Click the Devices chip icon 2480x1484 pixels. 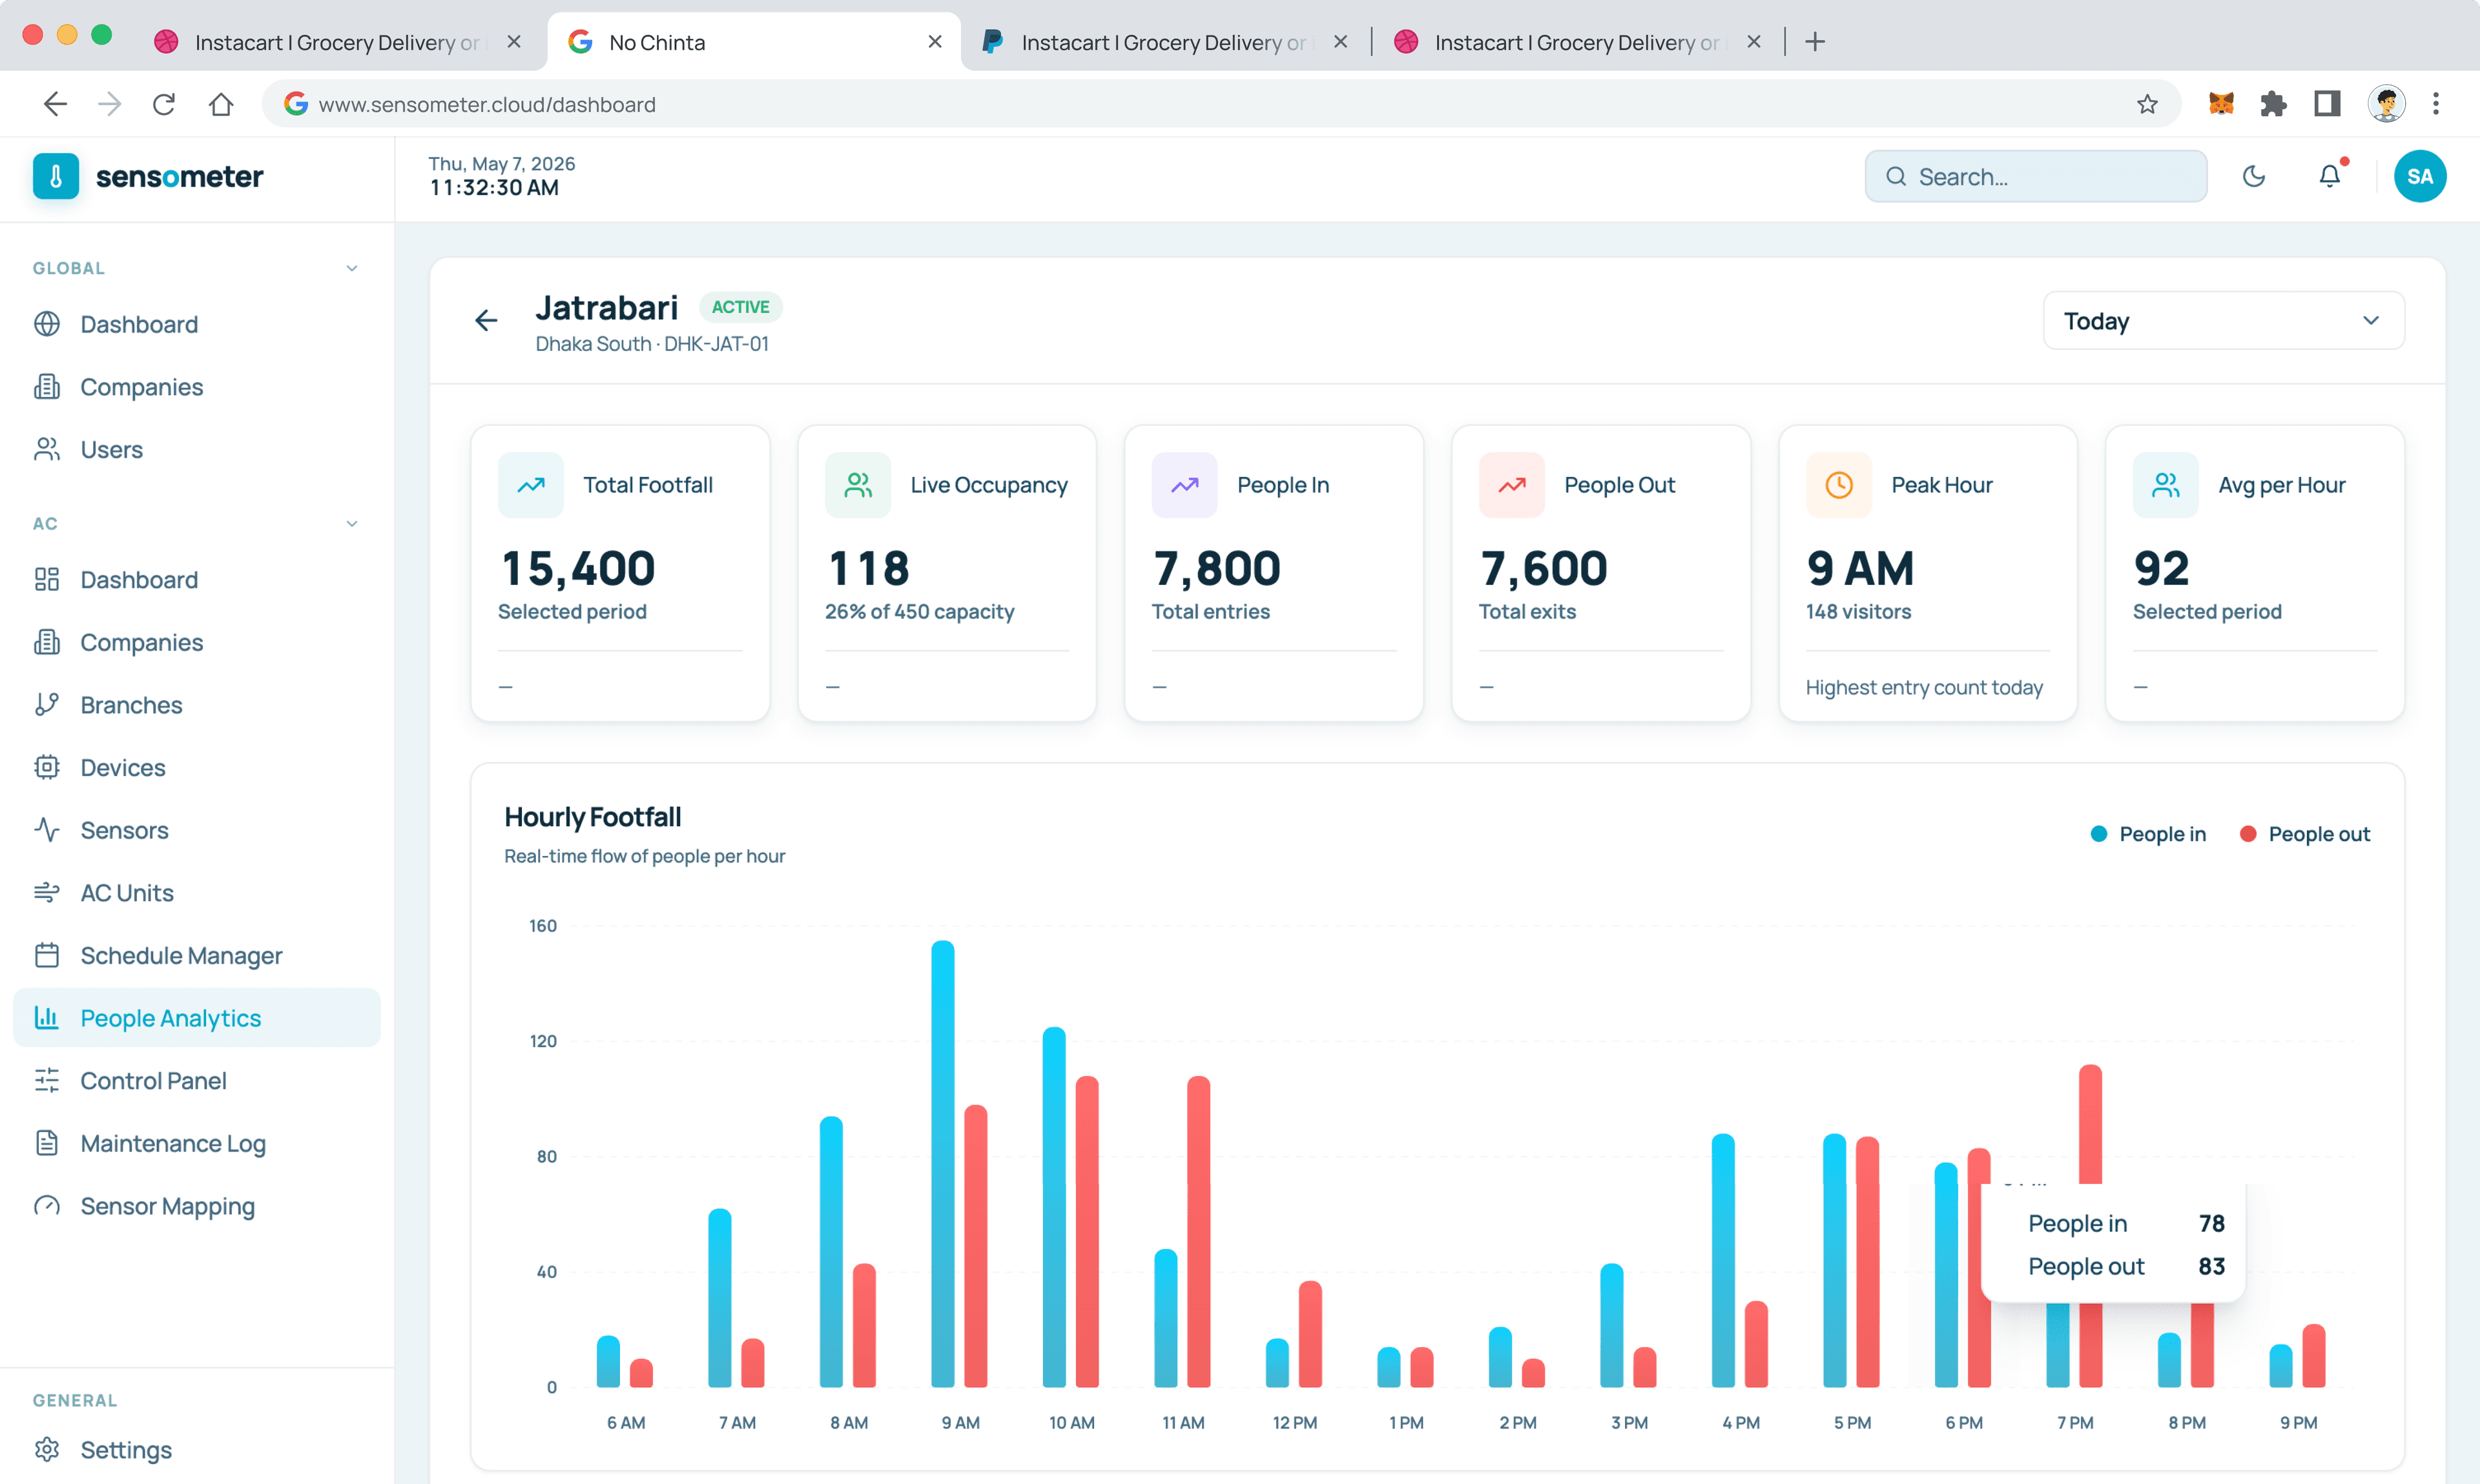tap(47, 767)
